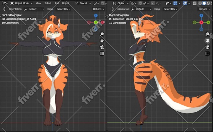
Task: Open the Select menu
Action: click(48, 3)
